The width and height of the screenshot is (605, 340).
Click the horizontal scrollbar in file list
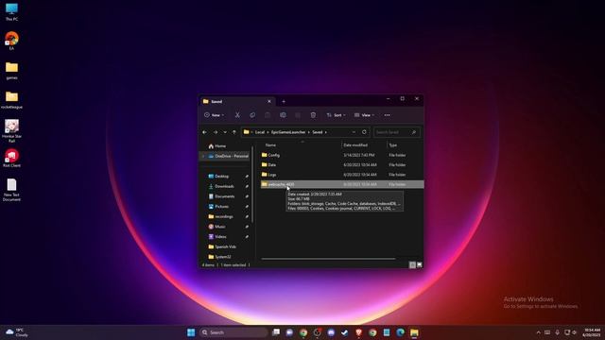[328, 259]
